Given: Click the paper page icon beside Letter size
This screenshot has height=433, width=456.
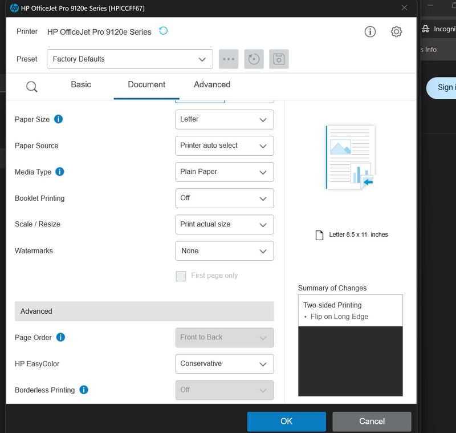Looking at the screenshot, I should coord(319,235).
